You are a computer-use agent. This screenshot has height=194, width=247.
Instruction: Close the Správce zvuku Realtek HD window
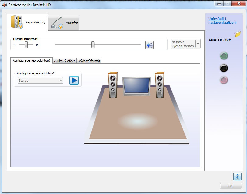239,3
